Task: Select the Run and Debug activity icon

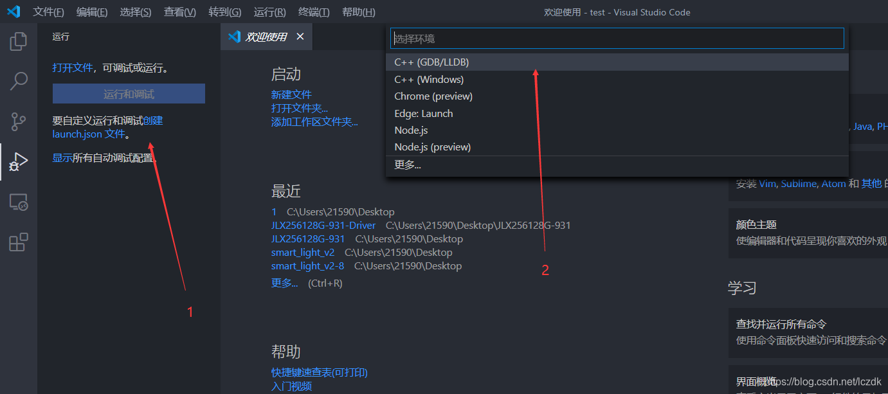Action: click(x=18, y=161)
